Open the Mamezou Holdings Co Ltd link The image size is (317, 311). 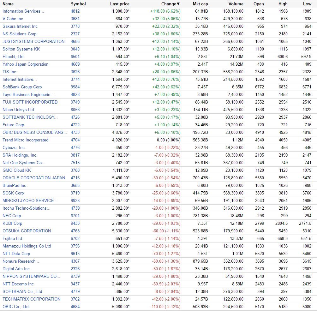click(27, 246)
